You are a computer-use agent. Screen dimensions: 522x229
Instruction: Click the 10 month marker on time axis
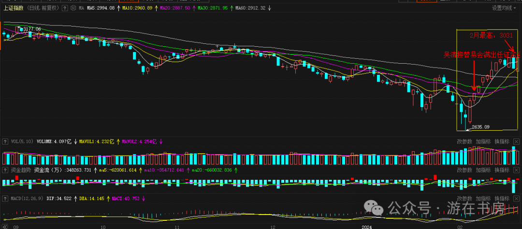[103, 227]
